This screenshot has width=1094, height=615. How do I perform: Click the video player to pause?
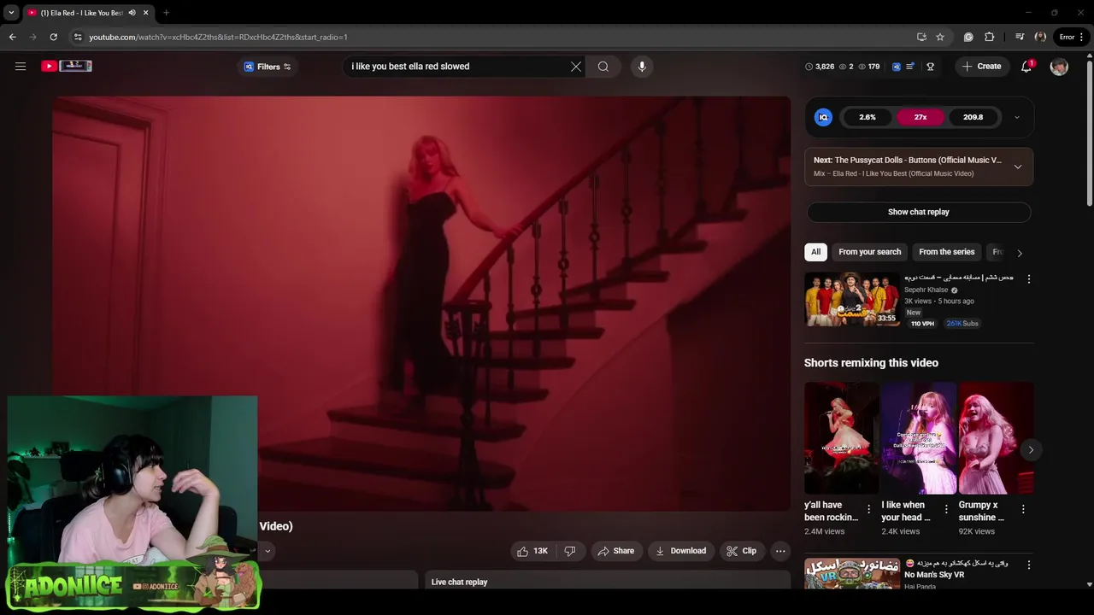(x=421, y=303)
